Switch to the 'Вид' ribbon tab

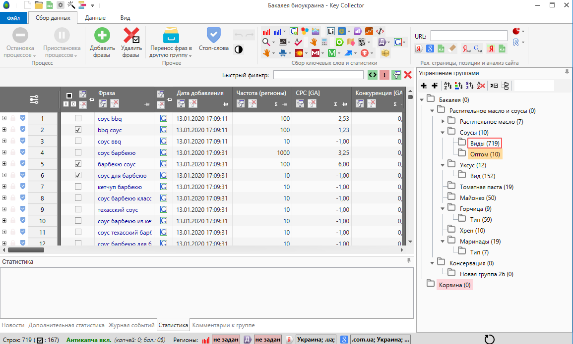coord(126,18)
